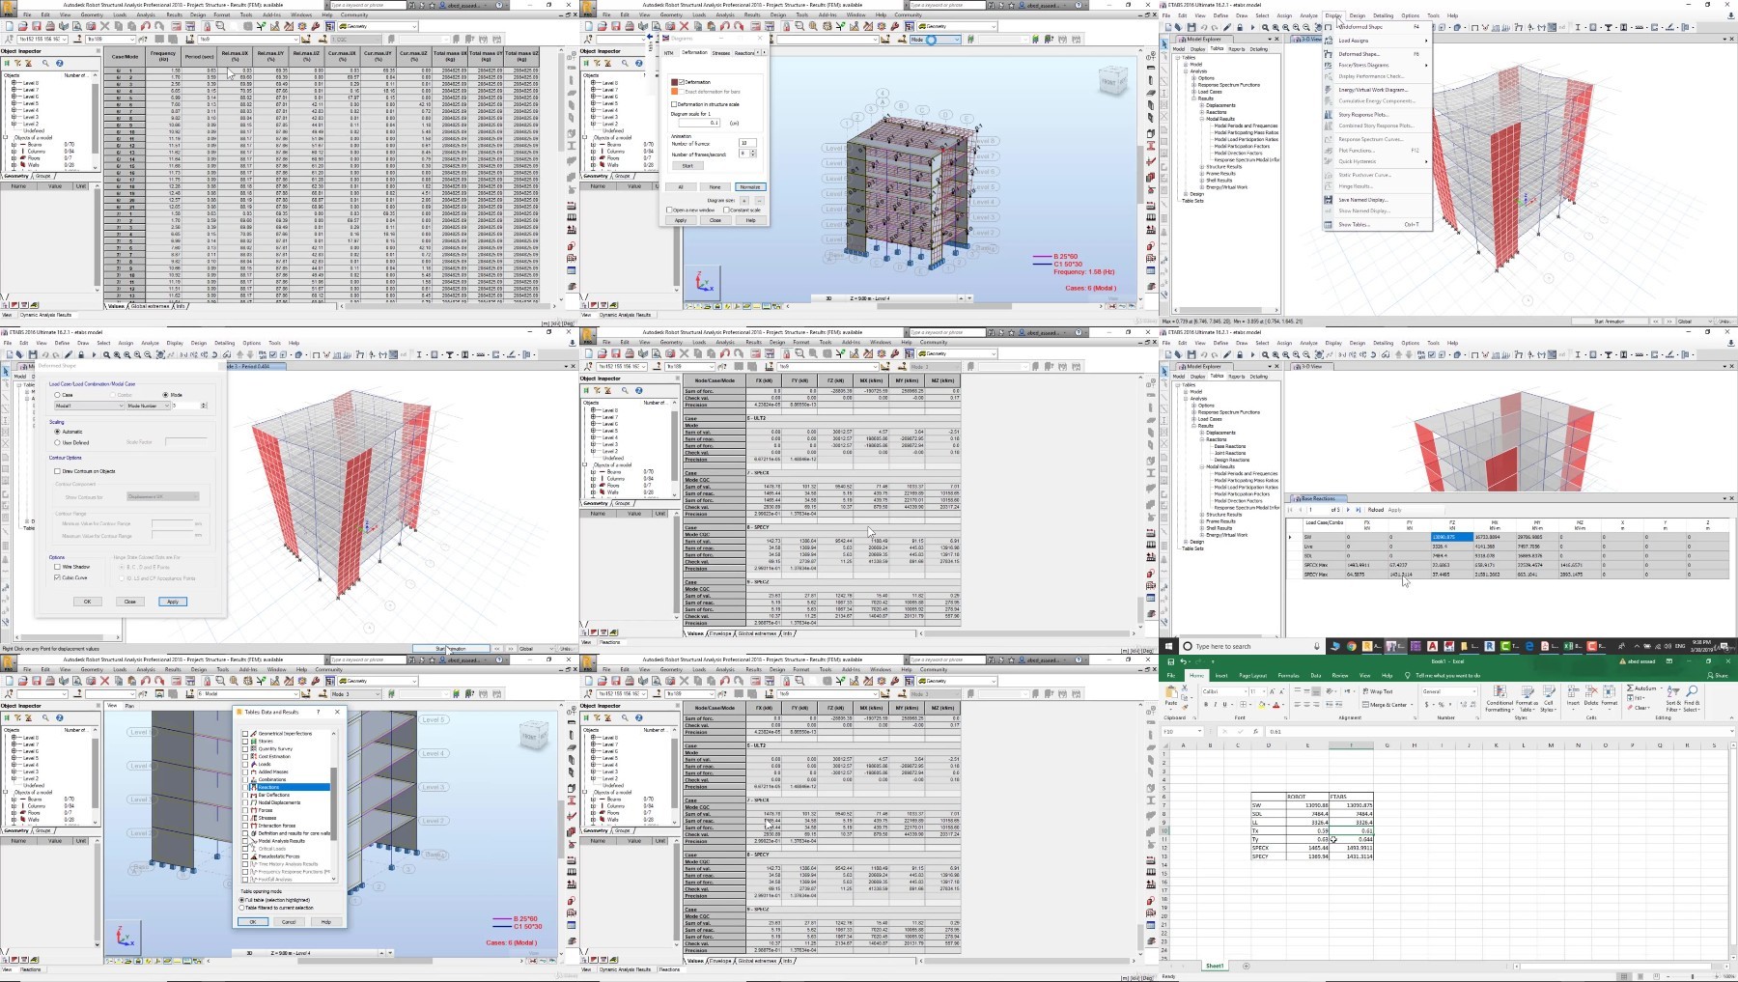Add a new sheet beside Sheet1
This screenshot has width=1738, height=982.
[1246, 966]
